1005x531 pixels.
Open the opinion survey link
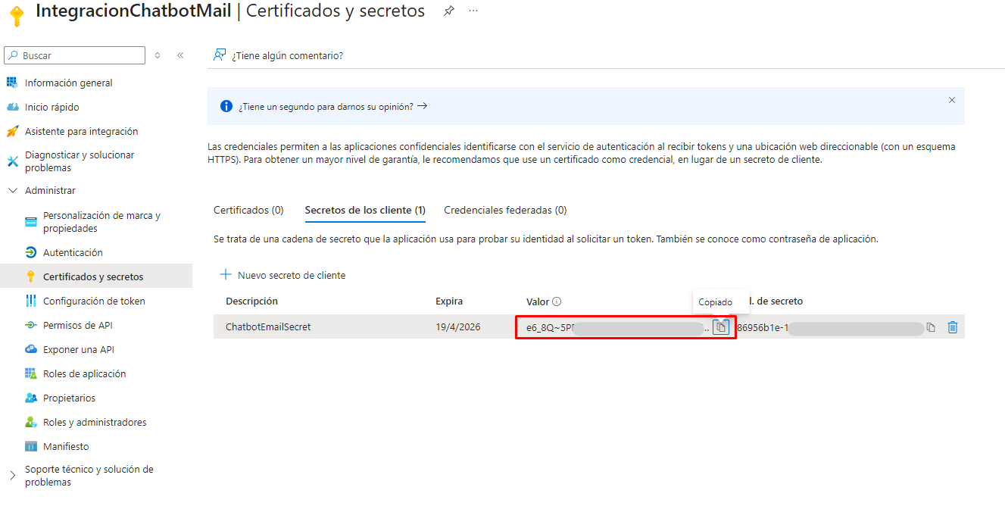point(332,107)
